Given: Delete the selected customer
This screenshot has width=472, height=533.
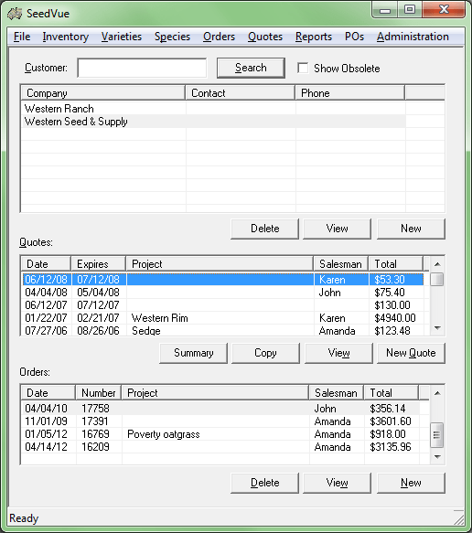Looking at the screenshot, I should click(264, 229).
